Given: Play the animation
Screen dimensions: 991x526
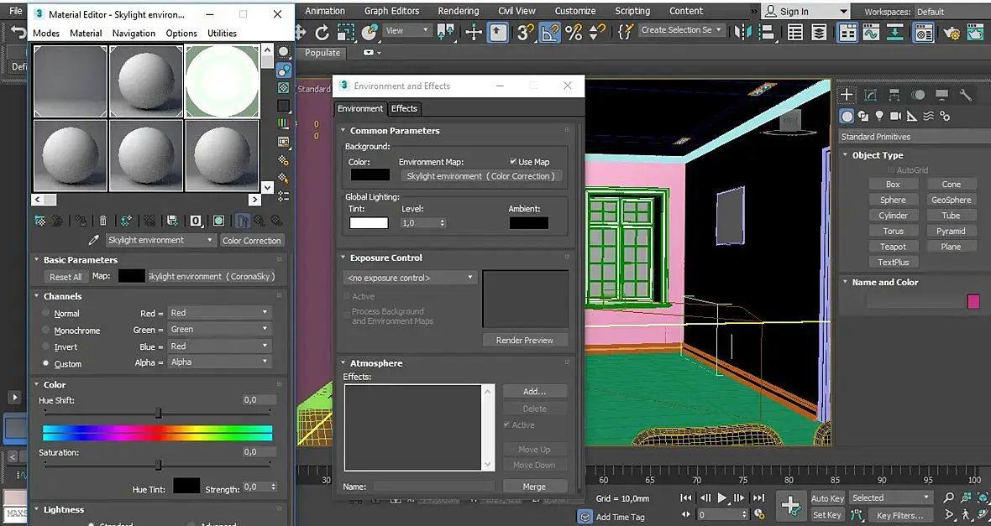Looking at the screenshot, I should point(722,497).
